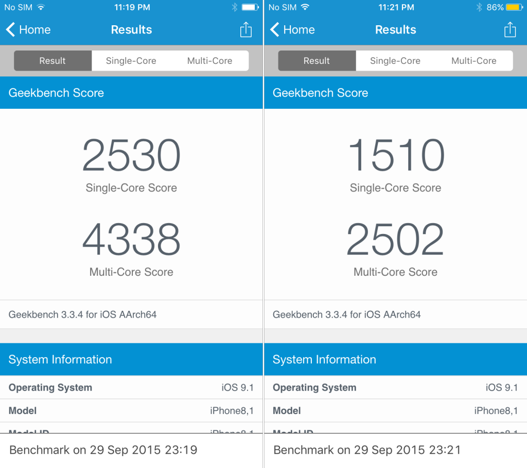
Task: Select Result tab in left screen
Action: 53,61
